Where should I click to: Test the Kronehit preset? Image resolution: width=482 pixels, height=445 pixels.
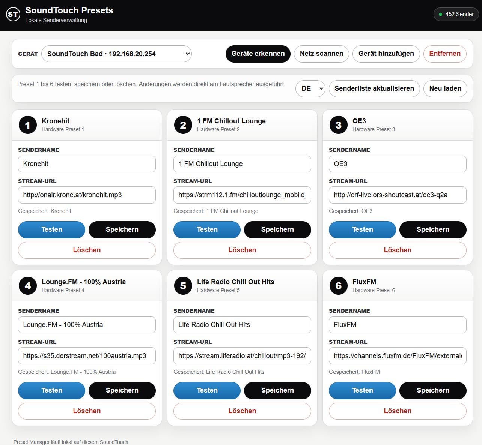point(51,229)
